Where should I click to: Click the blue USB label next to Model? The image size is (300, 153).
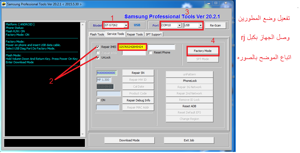click(137, 25)
